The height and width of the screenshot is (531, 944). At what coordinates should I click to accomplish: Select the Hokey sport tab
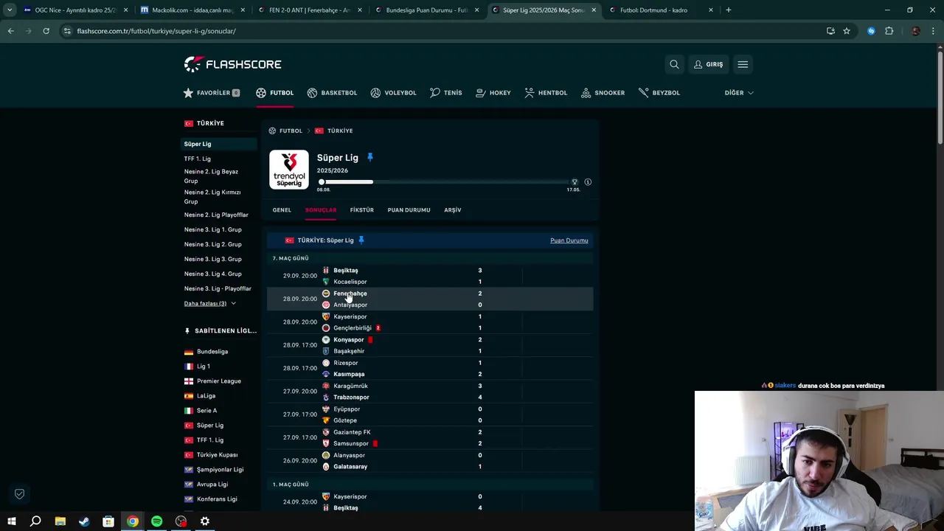493,93
